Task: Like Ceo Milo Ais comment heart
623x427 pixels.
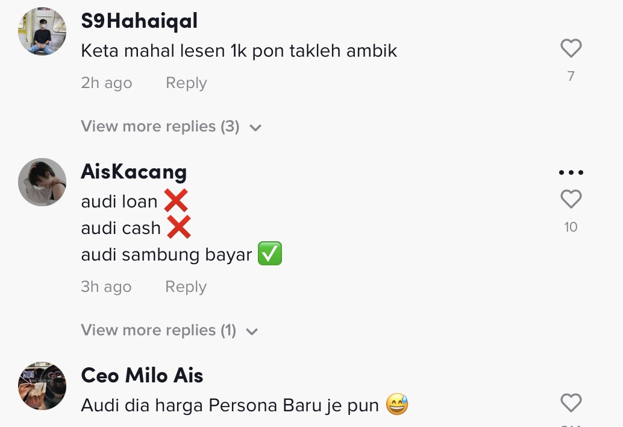Action: 571,402
